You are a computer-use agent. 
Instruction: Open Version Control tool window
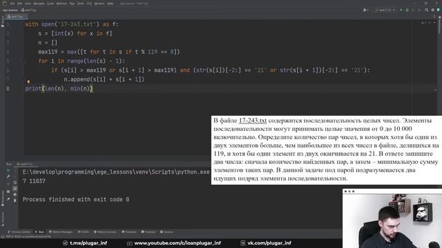click(x=19, y=232)
